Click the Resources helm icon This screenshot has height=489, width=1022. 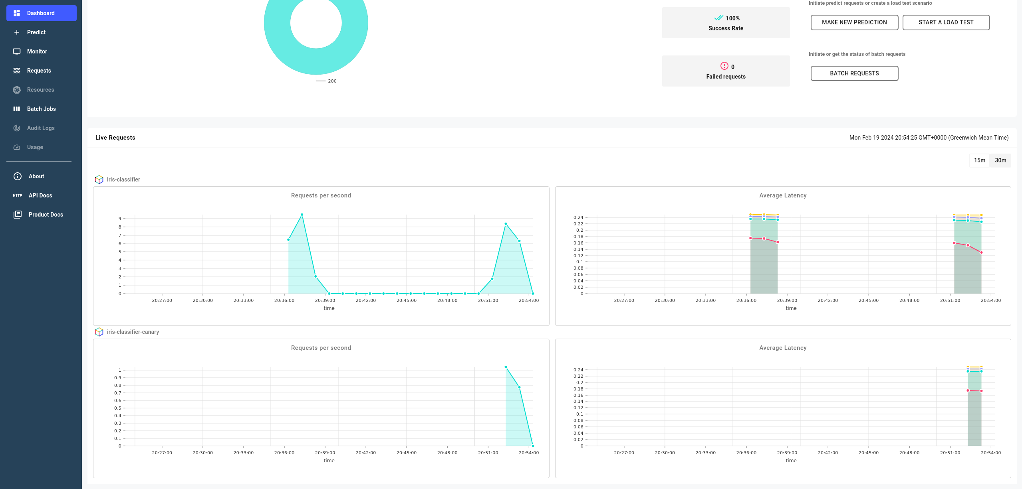[17, 90]
